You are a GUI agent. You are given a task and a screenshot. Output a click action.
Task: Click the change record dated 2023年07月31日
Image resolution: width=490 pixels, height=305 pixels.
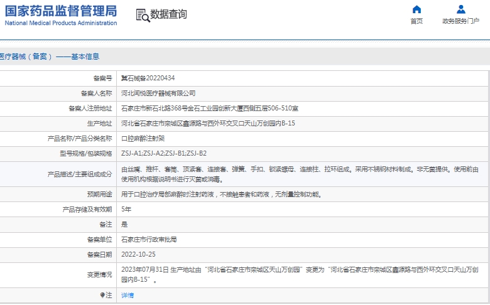click(x=300, y=275)
